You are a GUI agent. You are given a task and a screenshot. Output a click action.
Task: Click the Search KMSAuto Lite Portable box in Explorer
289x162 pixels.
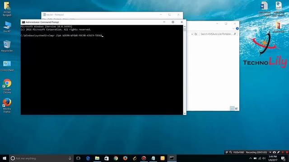218,34
